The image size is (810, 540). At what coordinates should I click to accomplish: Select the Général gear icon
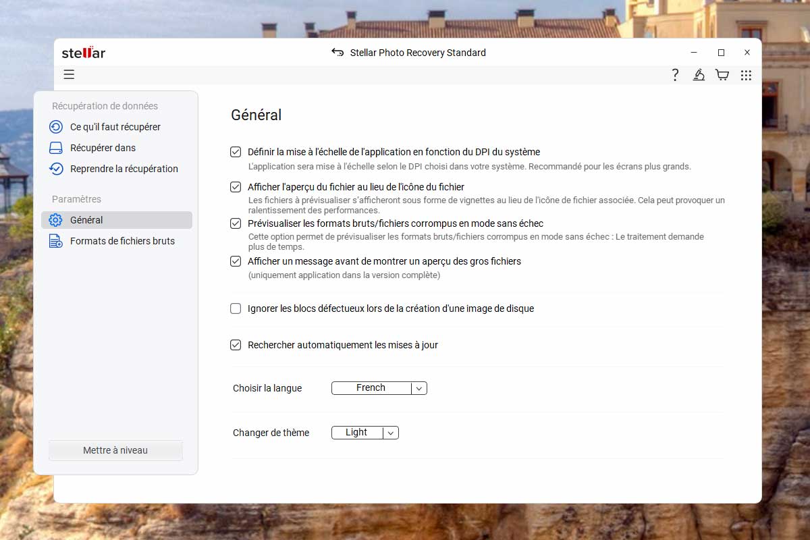pyautogui.click(x=56, y=220)
